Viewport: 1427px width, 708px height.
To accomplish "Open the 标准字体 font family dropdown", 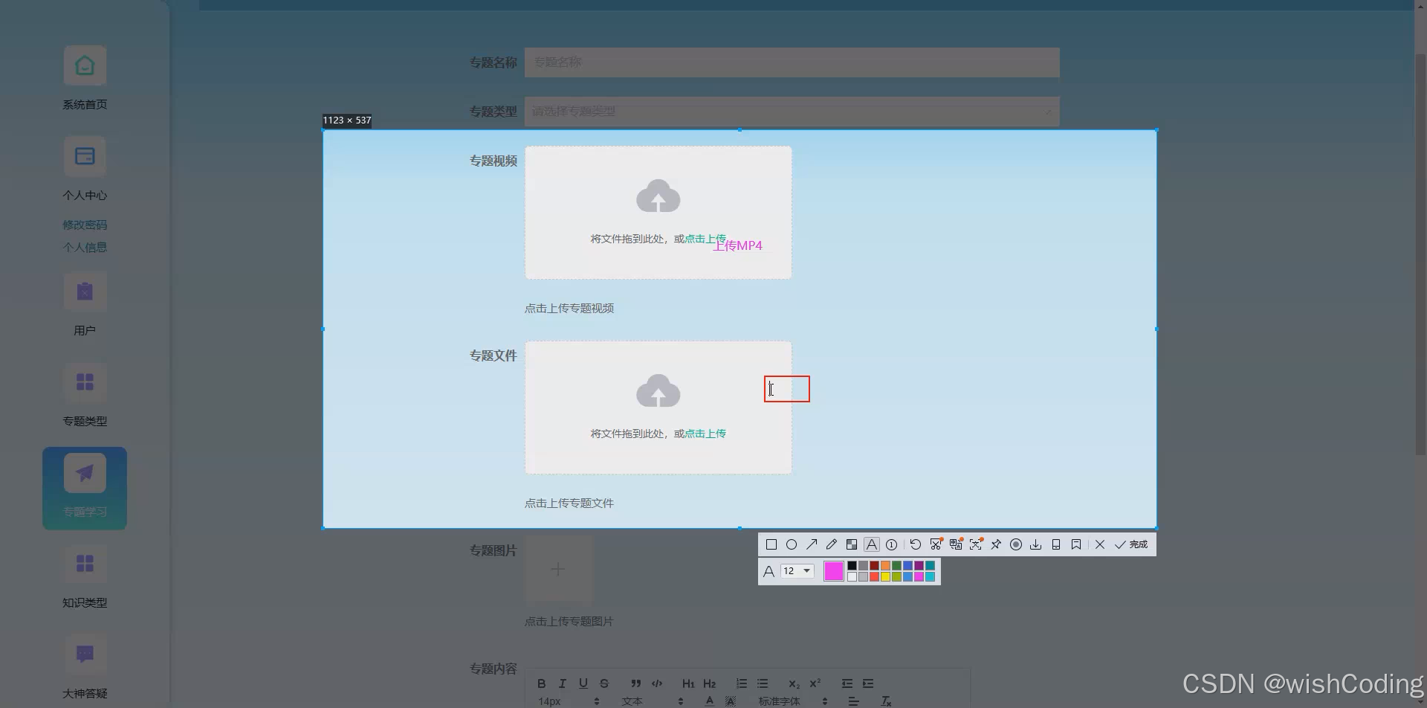I will click(x=780, y=701).
